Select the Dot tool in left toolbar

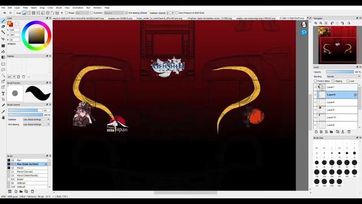pyautogui.click(x=3, y=33)
